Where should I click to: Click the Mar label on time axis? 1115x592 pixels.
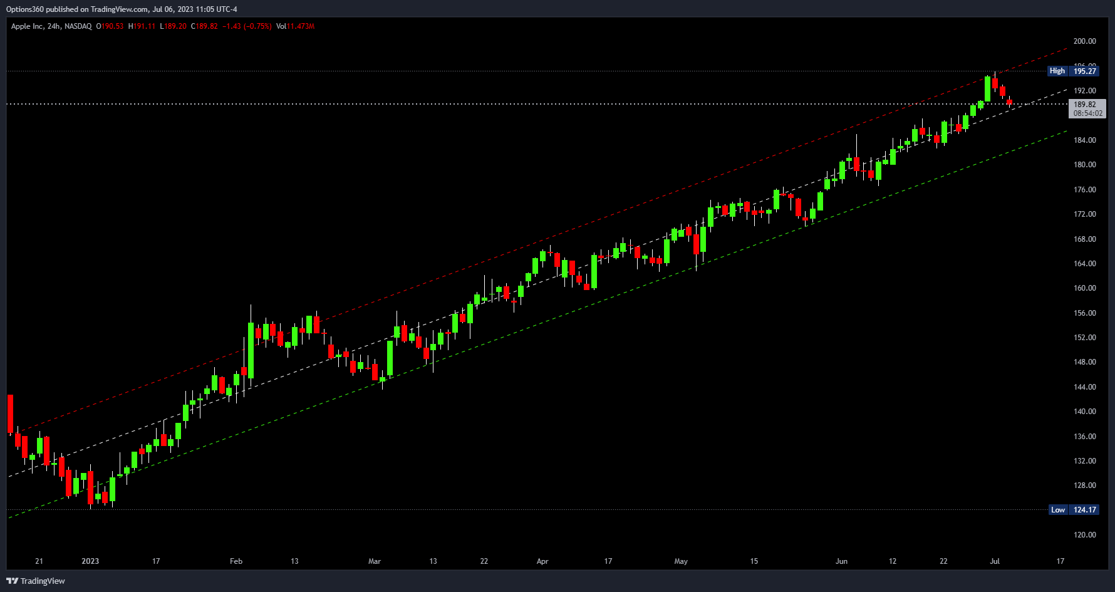[x=375, y=561]
